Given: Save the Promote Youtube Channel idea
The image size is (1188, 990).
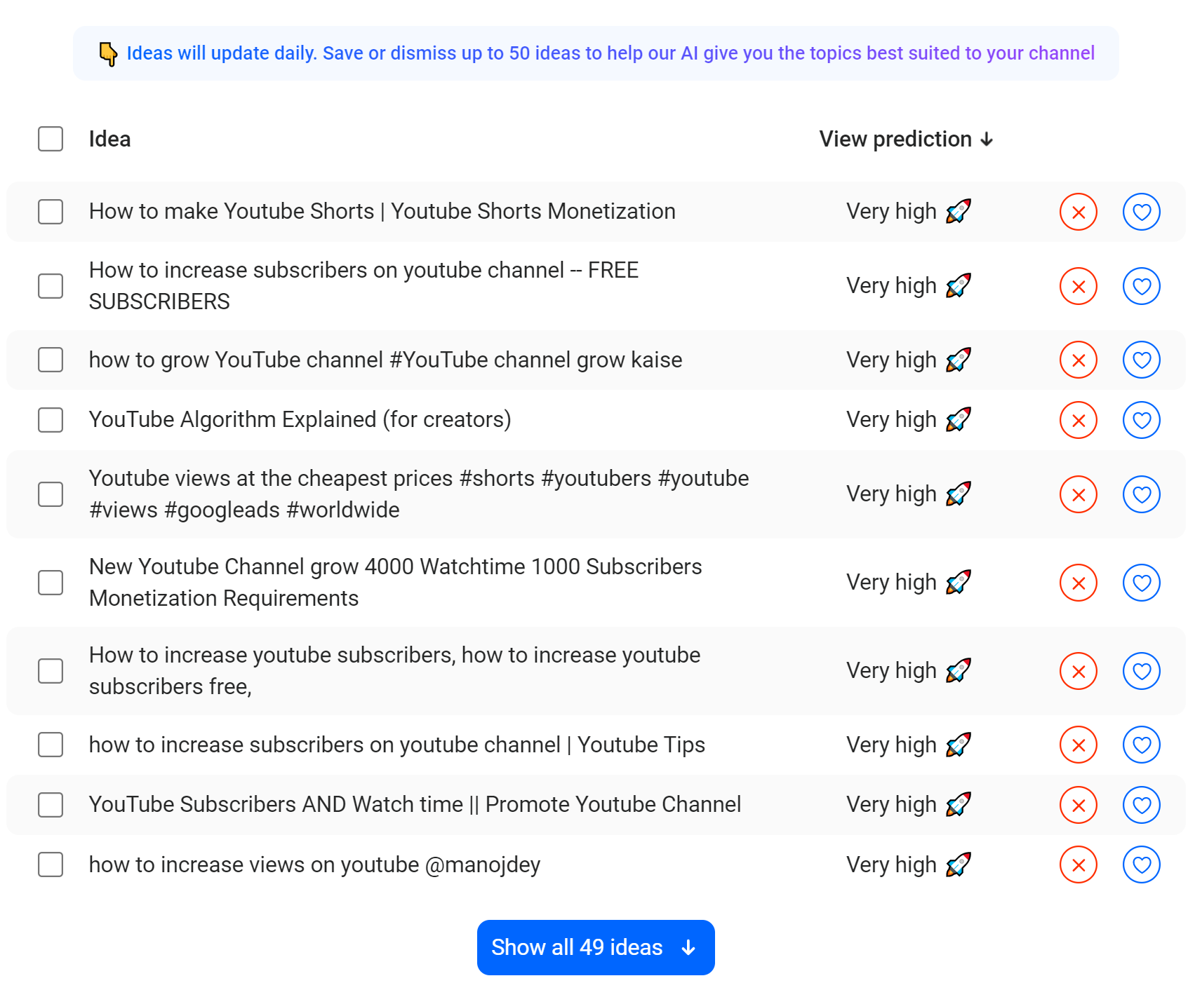Looking at the screenshot, I should click(x=1141, y=805).
